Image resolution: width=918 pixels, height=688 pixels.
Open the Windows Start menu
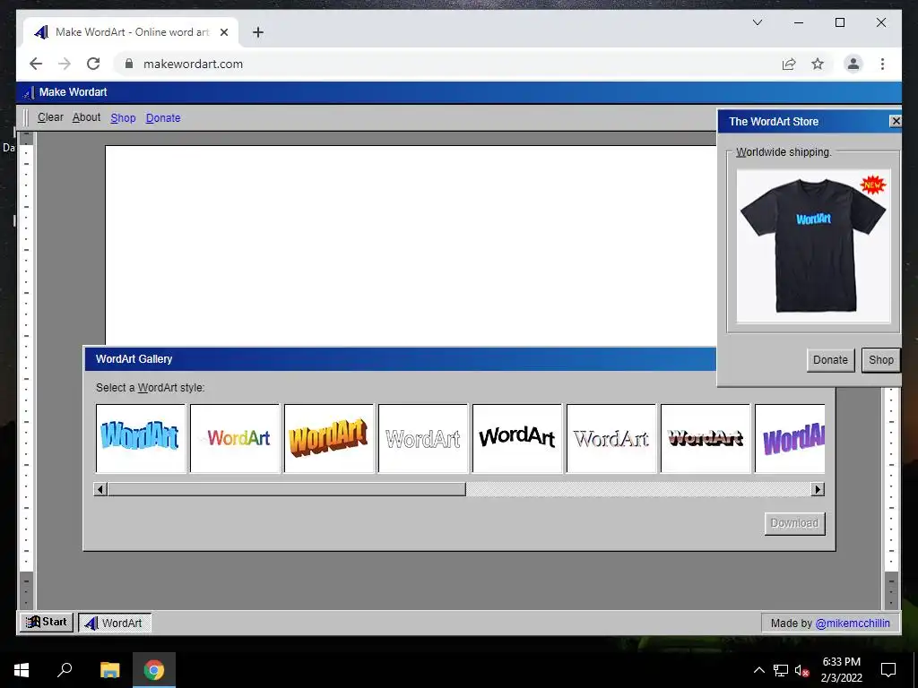tap(22, 670)
